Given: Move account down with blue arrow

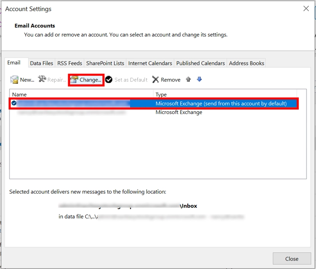Looking at the screenshot, I should pos(199,79).
